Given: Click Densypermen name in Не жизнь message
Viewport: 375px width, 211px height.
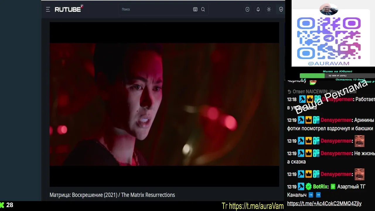Looking at the screenshot, I should [336, 153].
